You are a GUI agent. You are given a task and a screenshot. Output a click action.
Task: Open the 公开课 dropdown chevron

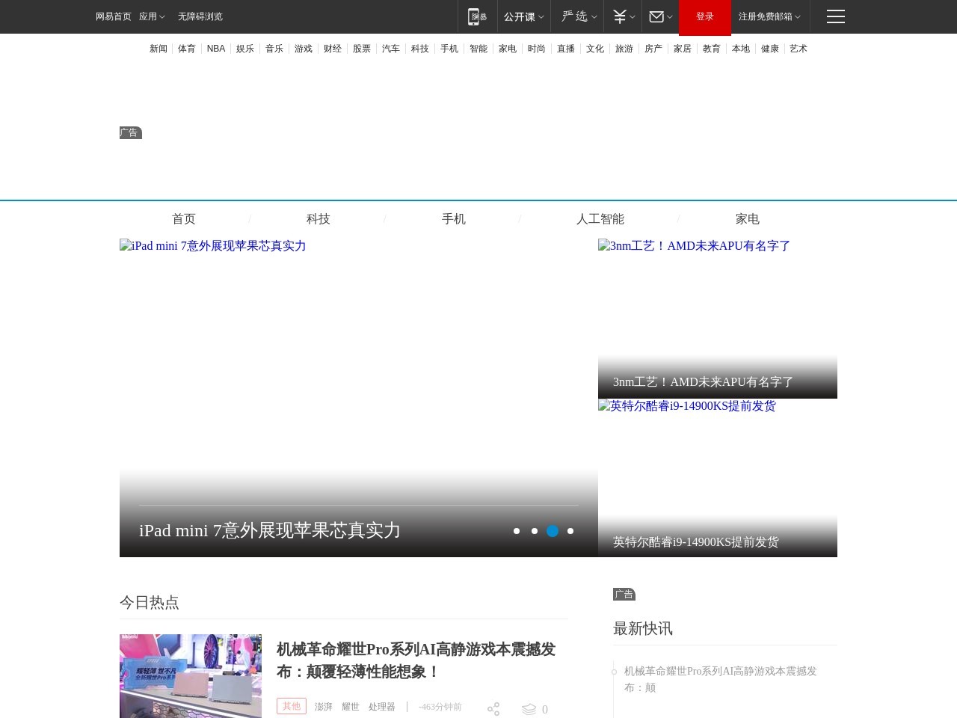pos(541,16)
